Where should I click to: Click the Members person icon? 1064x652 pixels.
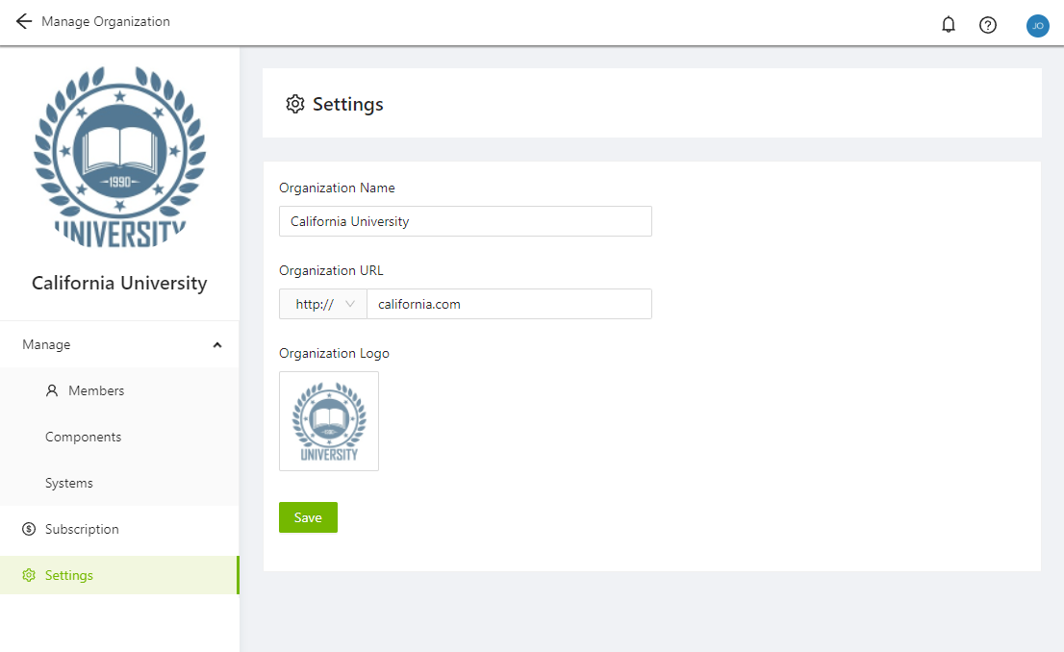point(53,390)
